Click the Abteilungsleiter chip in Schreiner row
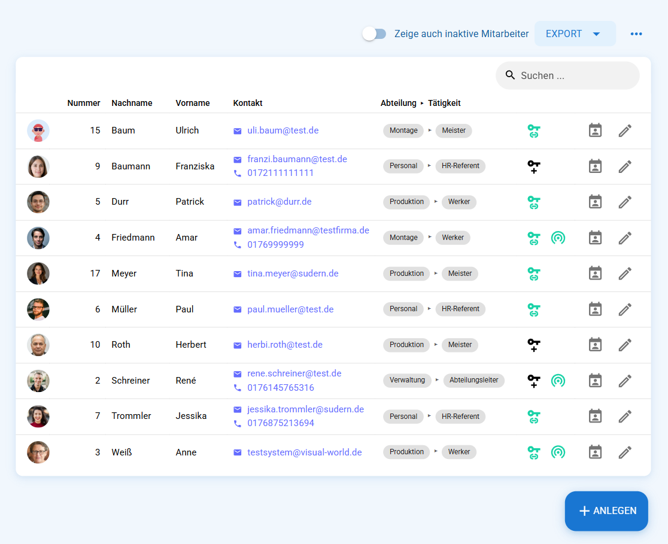Screen dimensions: 668x544 [473, 380]
